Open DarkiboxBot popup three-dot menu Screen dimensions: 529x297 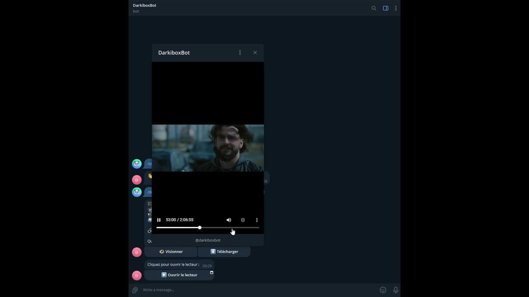tap(240, 52)
